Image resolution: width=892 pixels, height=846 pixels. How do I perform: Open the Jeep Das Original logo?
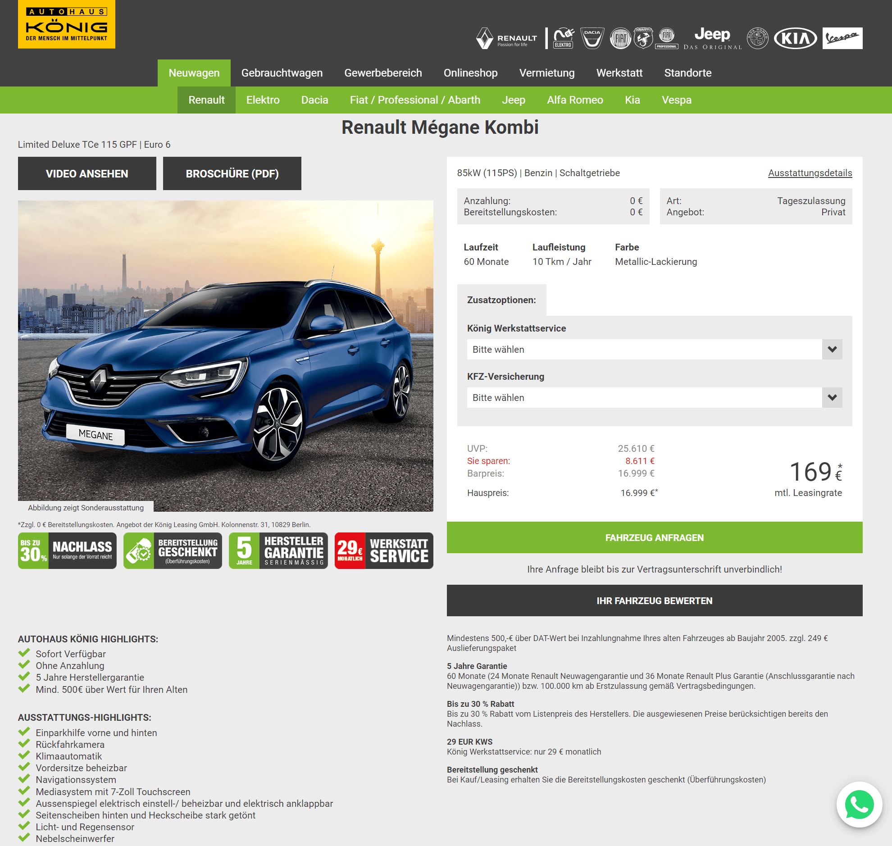[713, 38]
